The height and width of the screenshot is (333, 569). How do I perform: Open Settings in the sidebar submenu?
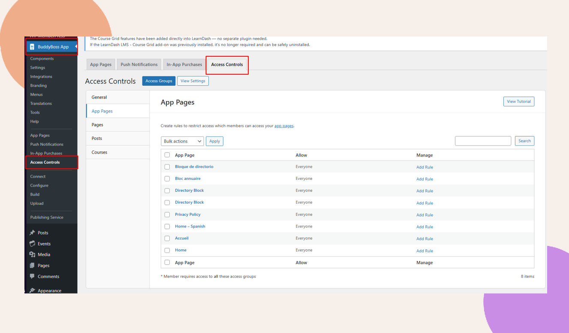38,68
